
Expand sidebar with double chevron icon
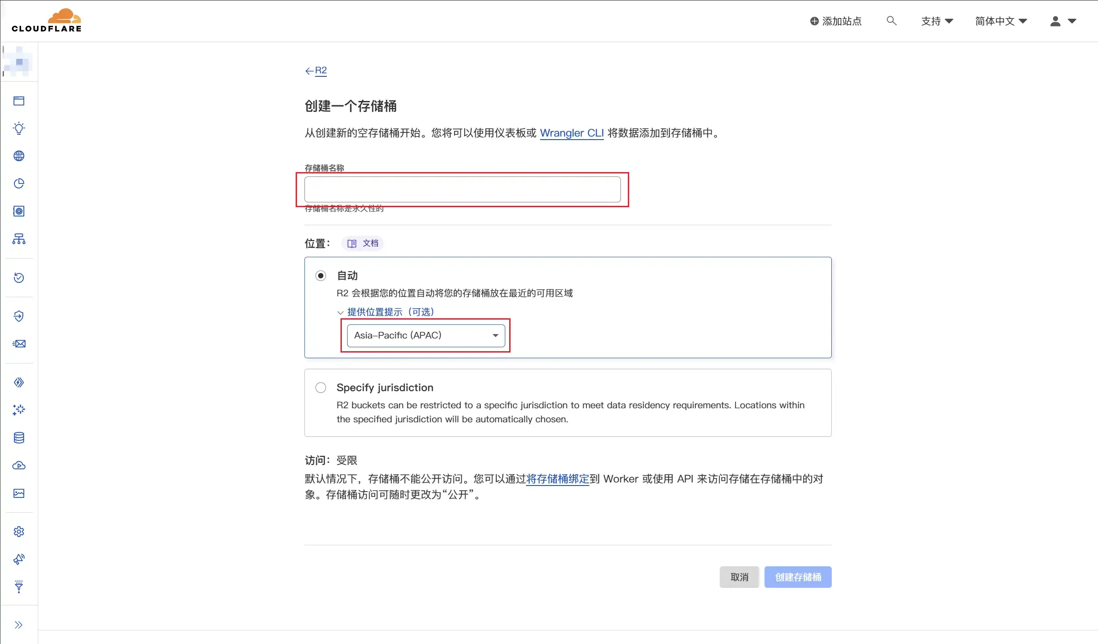click(x=18, y=625)
